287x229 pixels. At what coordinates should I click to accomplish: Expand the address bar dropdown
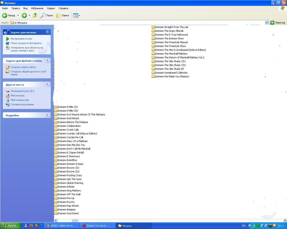click(x=267, y=23)
